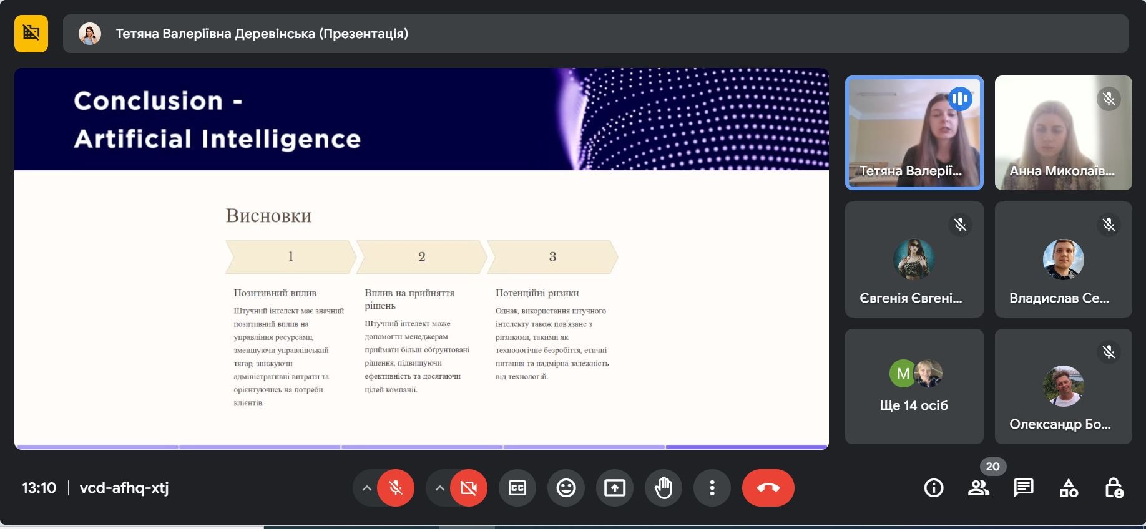Open the three-dot more options menu
This screenshot has width=1146, height=529.
tap(712, 488)
